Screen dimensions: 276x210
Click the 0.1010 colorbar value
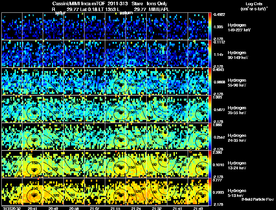click(x=219, y=165)
